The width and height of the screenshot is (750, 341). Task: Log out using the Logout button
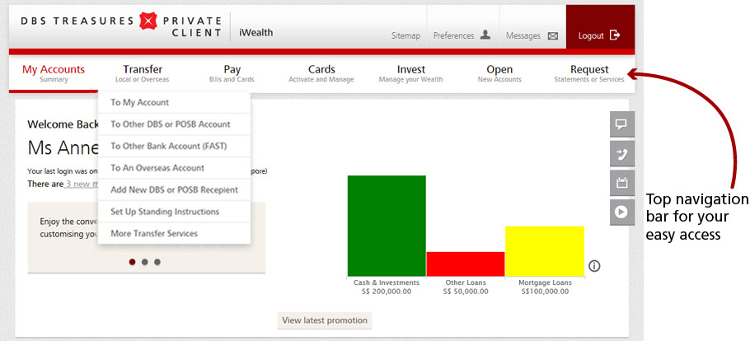pyautogui.click(x=600, y=27)
